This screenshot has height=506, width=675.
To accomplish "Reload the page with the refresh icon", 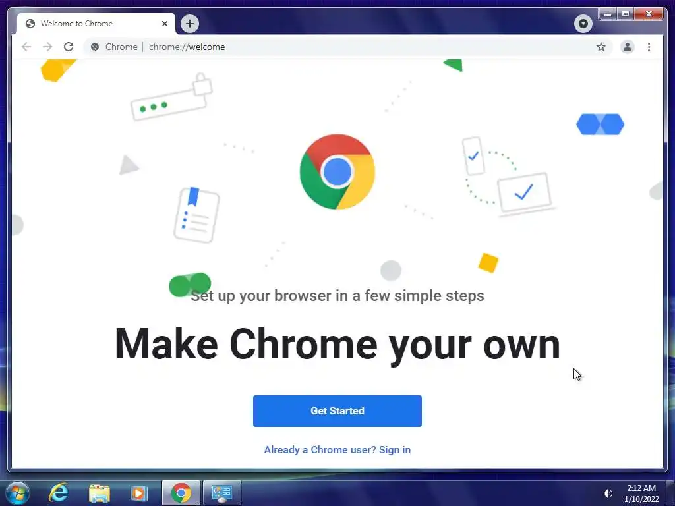I will [69, 47].
